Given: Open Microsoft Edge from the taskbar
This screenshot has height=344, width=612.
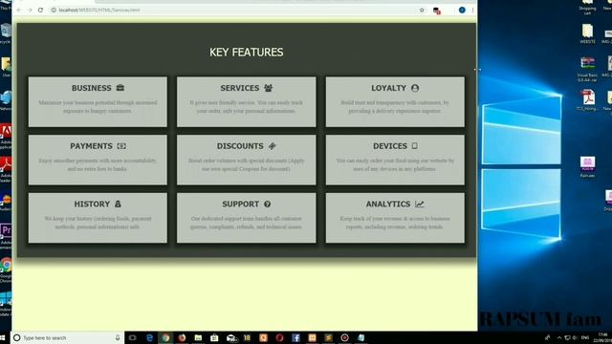Looking at the screenshot, I should click(x=149, y=337).
